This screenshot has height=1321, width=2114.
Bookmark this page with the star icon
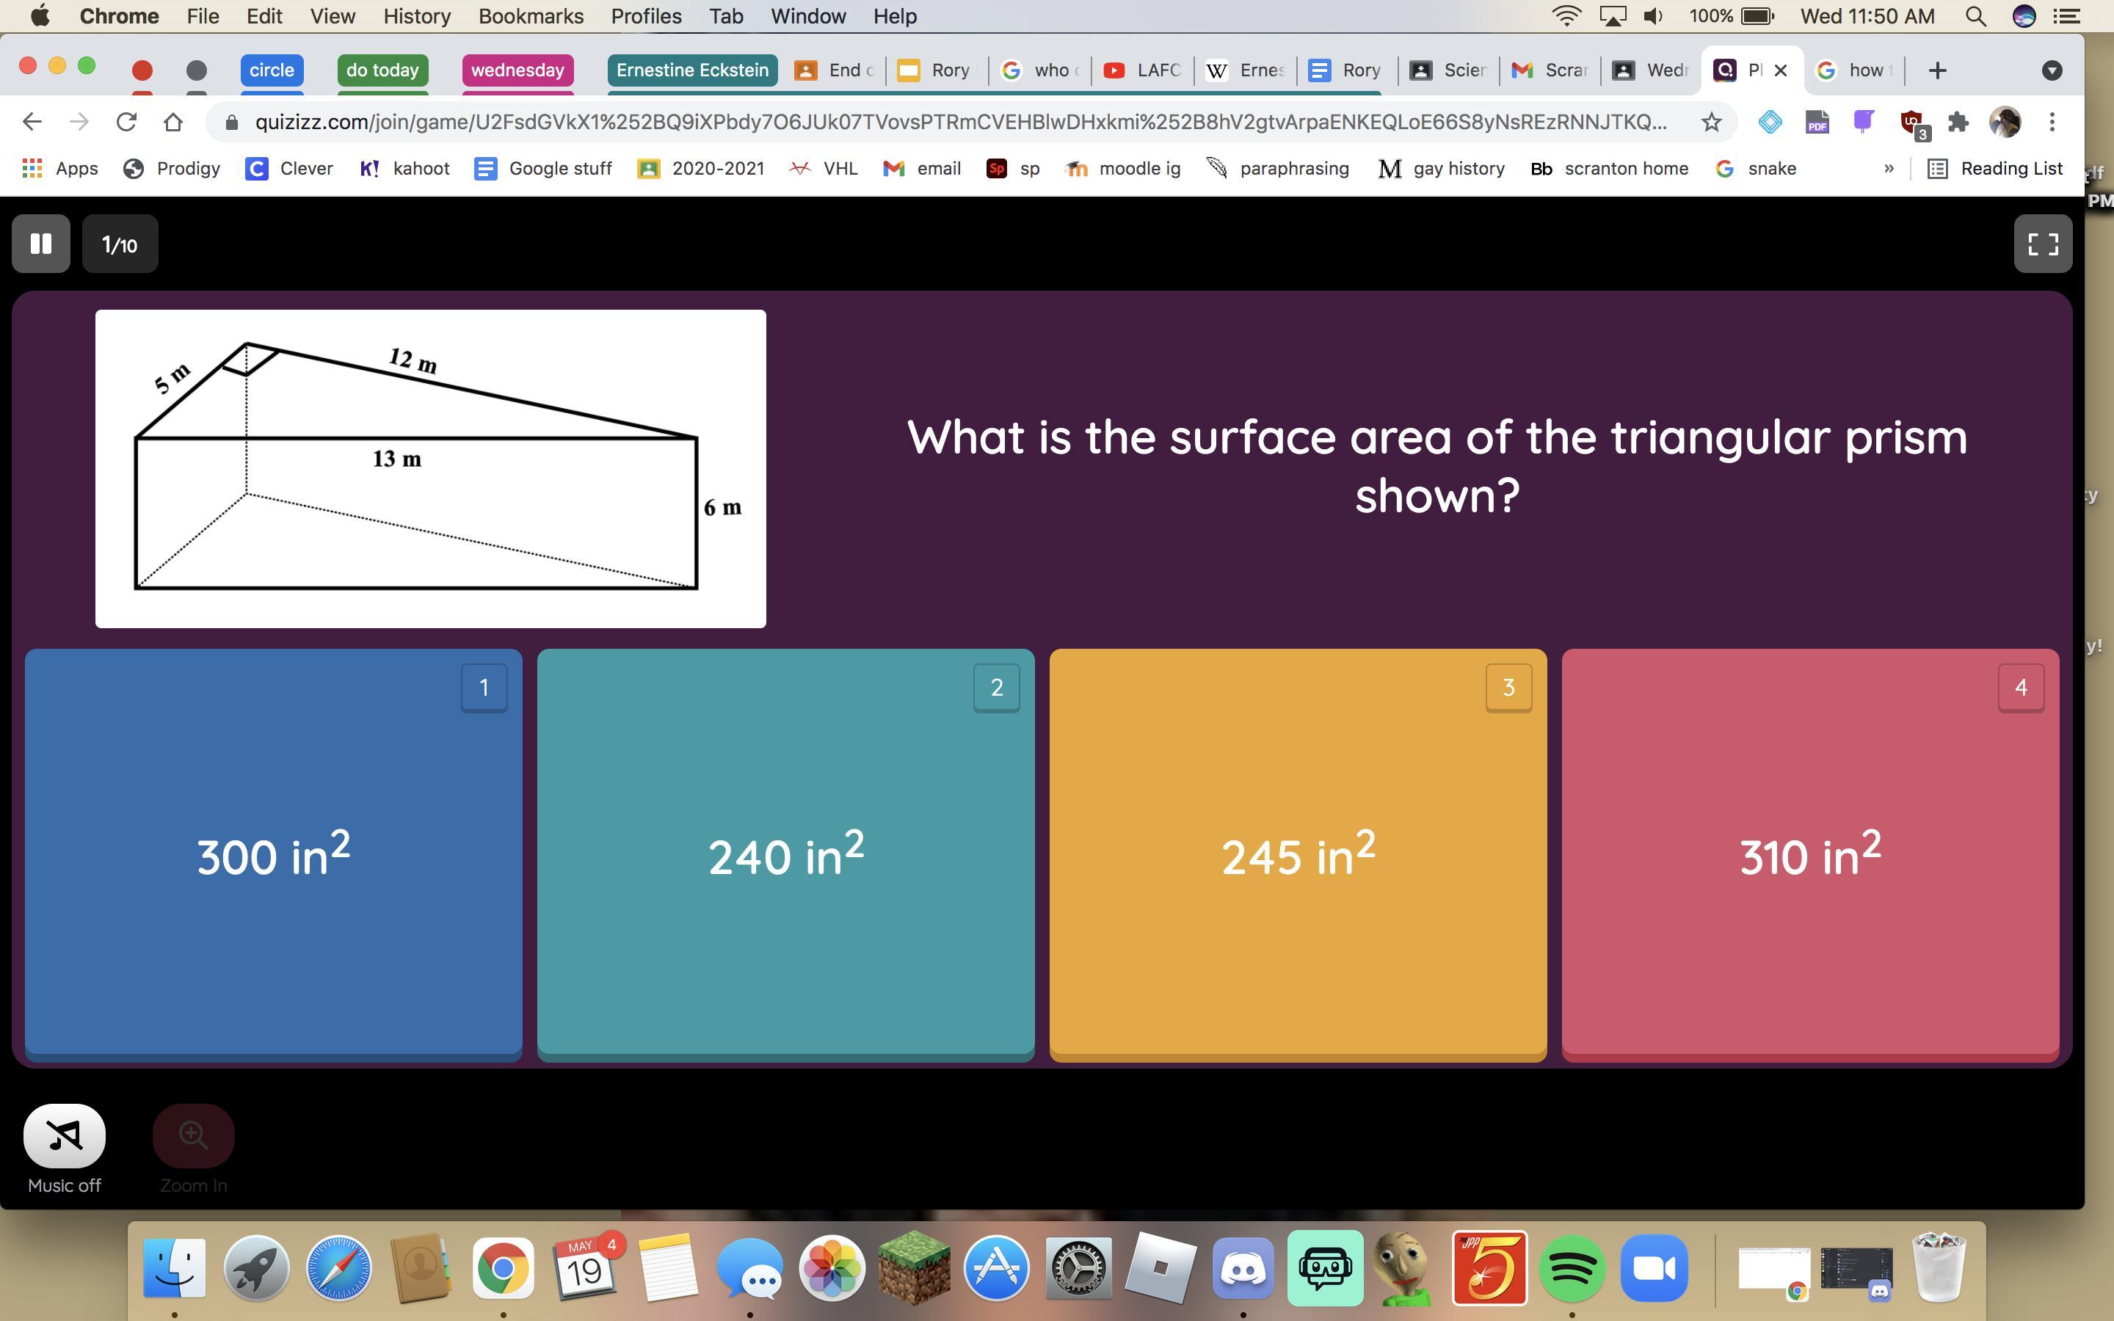click(x=1710, y=123)
